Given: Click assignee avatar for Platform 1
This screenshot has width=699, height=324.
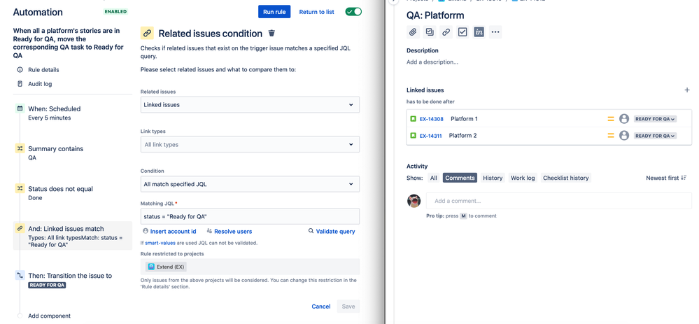Looking at the screenshot, I should [x=624, y=119].
